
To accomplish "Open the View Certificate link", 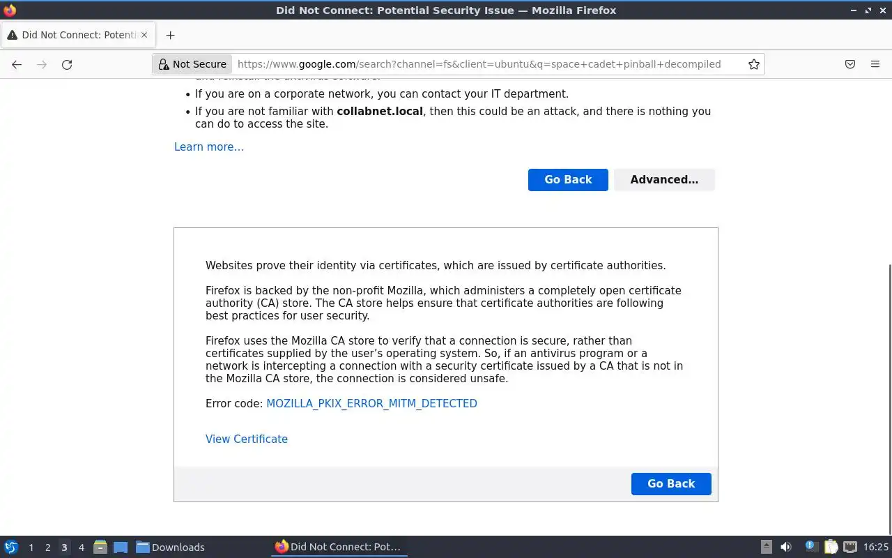I will tap(247, 439).
